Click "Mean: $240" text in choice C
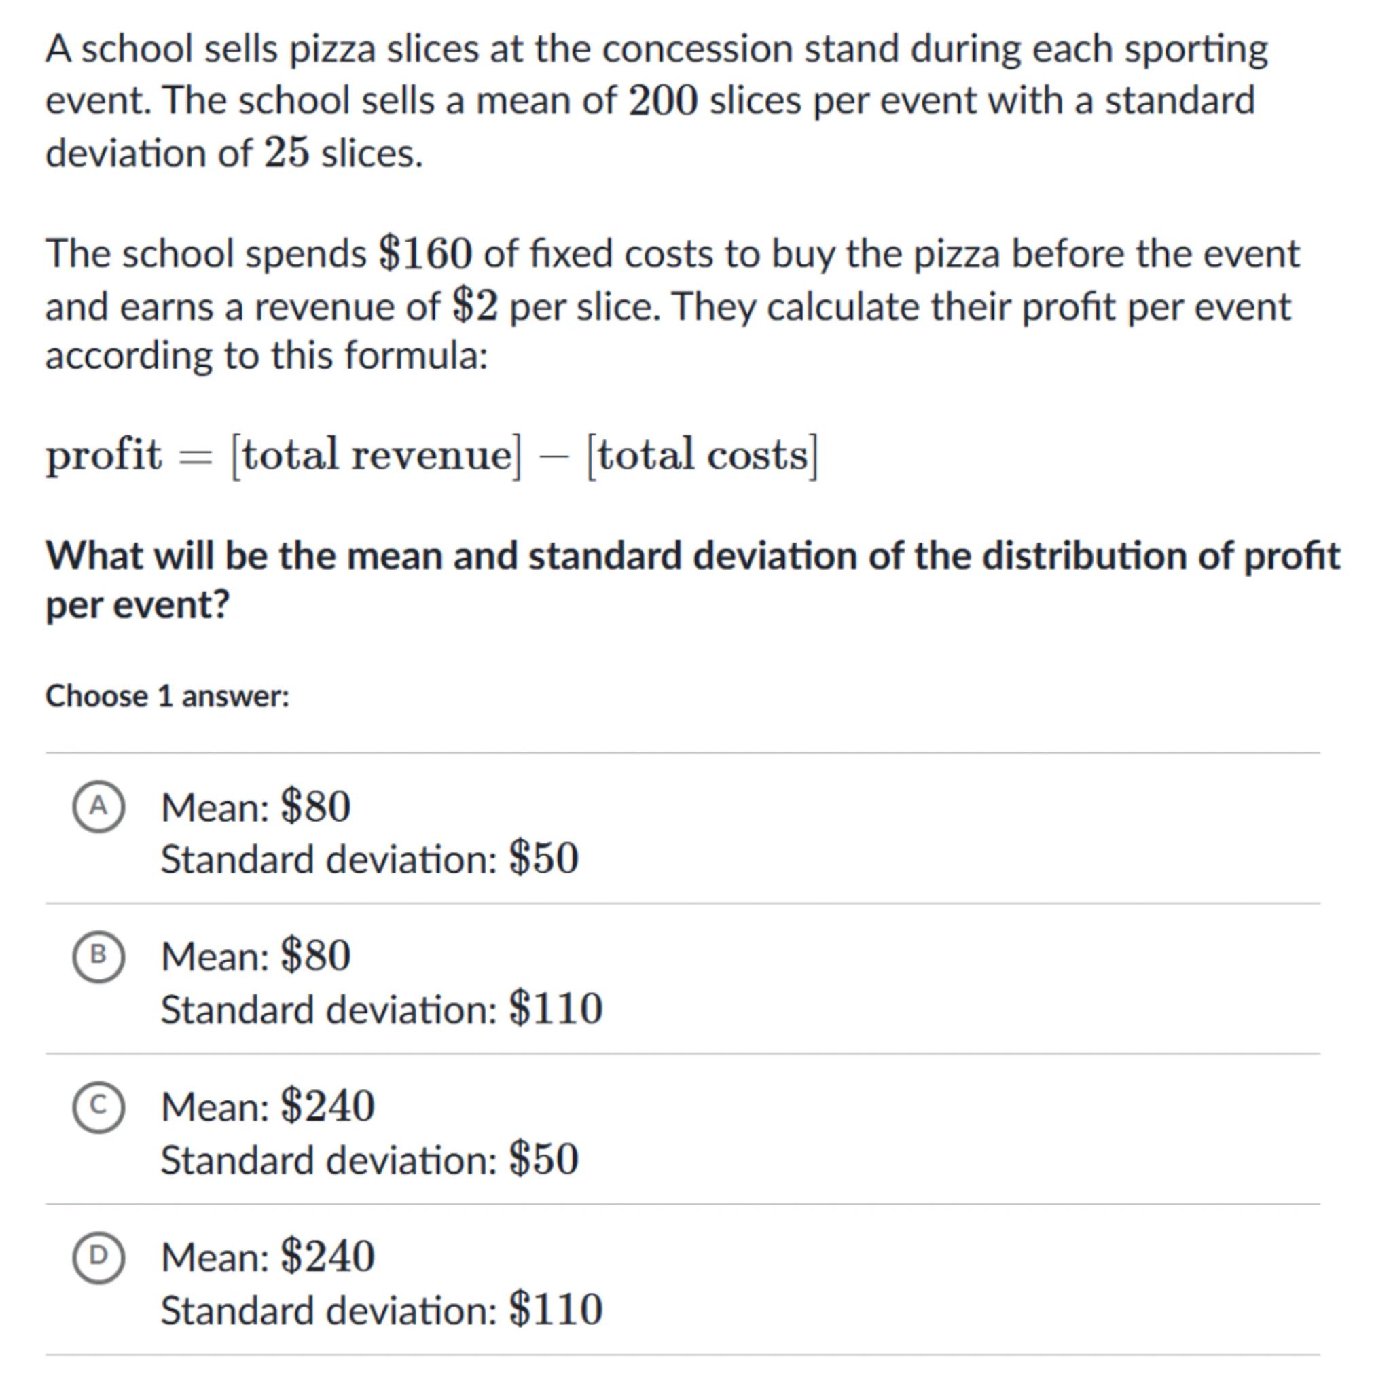Screen dimensions: 1391x1380 pos(268,1106)
